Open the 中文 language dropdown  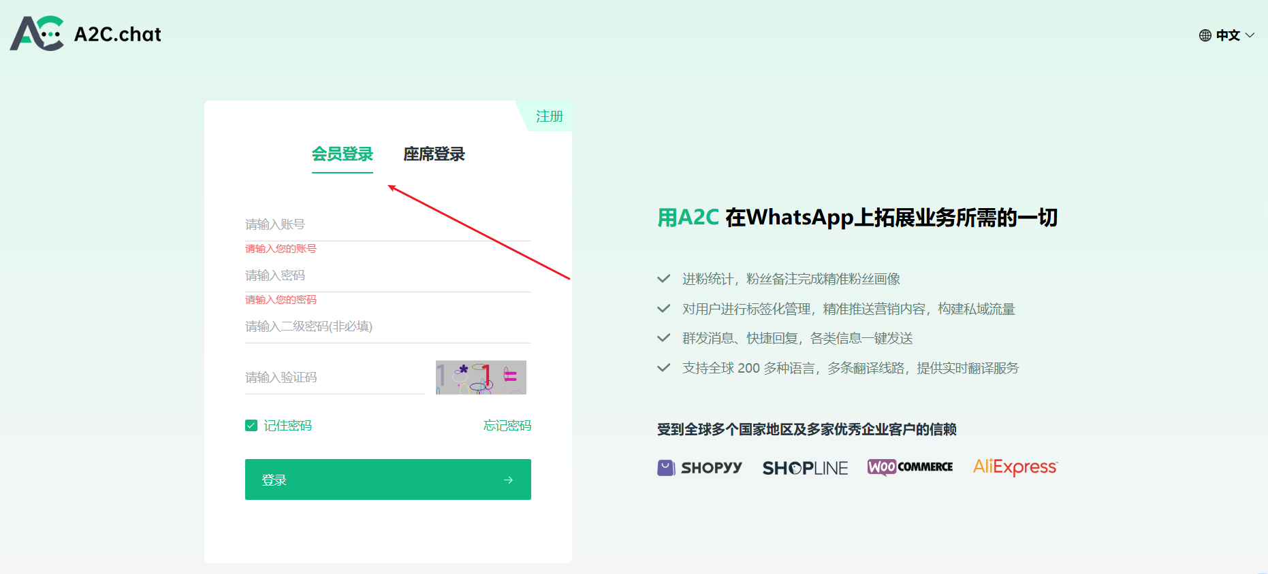coord(1226,35)
